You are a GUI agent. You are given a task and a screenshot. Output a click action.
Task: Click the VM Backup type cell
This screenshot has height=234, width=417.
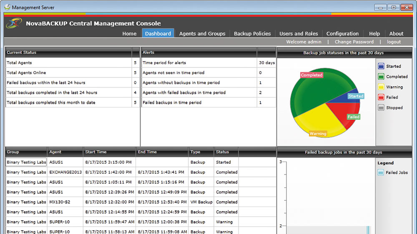pos(201,202)
